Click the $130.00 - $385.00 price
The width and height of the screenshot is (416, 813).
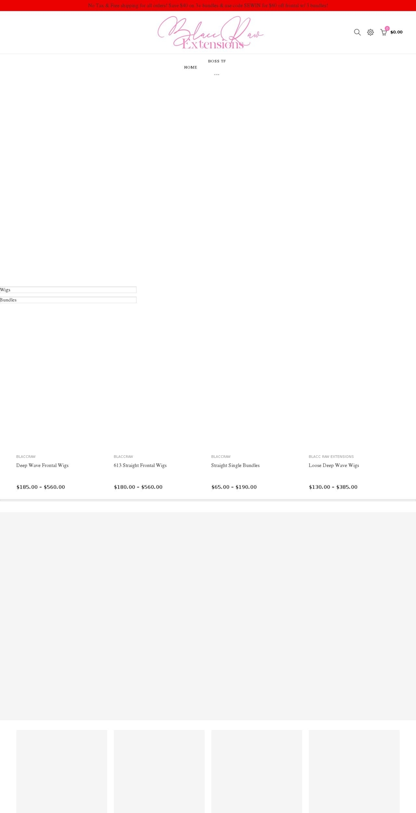point(333,487)
